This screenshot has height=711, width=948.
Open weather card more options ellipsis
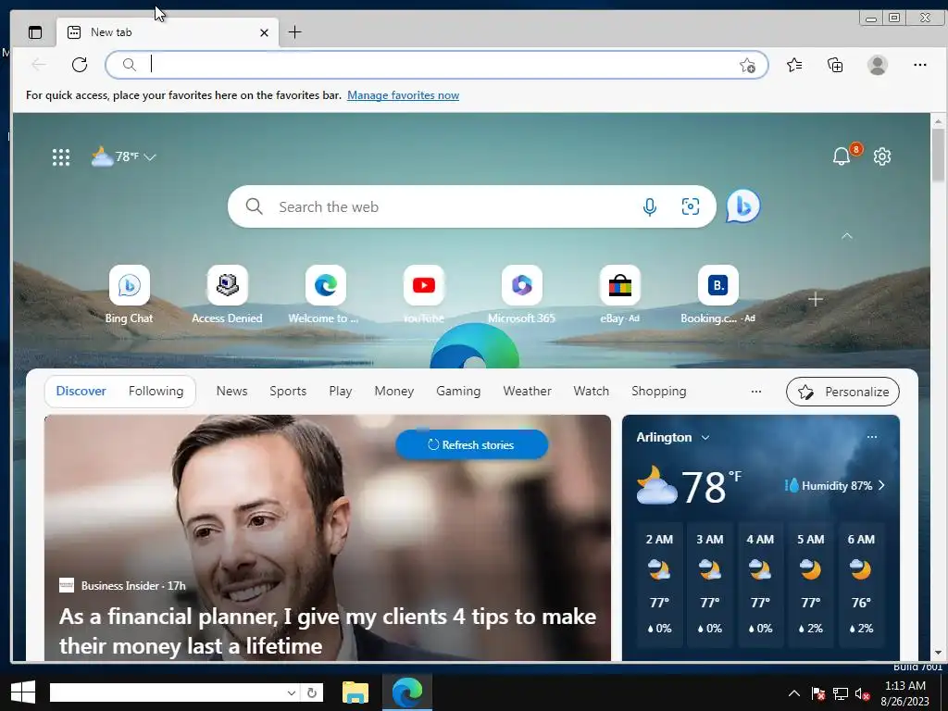click(872, 437)
